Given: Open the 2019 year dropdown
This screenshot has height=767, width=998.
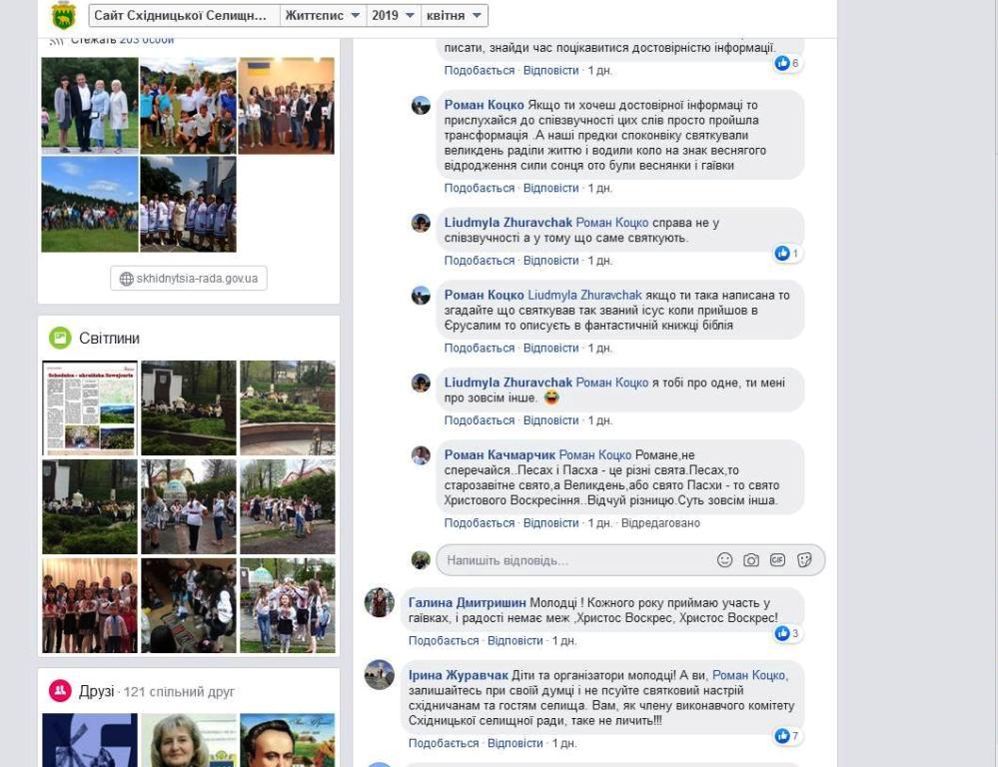Looking at the screenshot, I should click(x=390, y=16).
